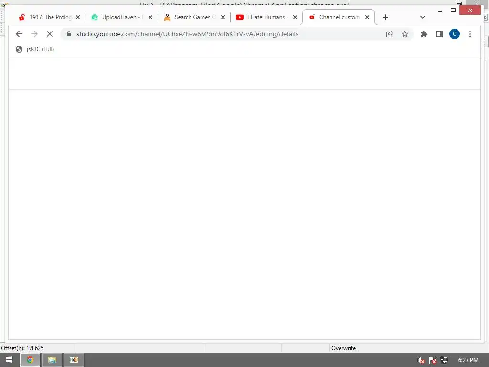The height and width of the screenshot is (367, 489).
Task: Open File Explorer from taskbar
Action: [52, 360]
